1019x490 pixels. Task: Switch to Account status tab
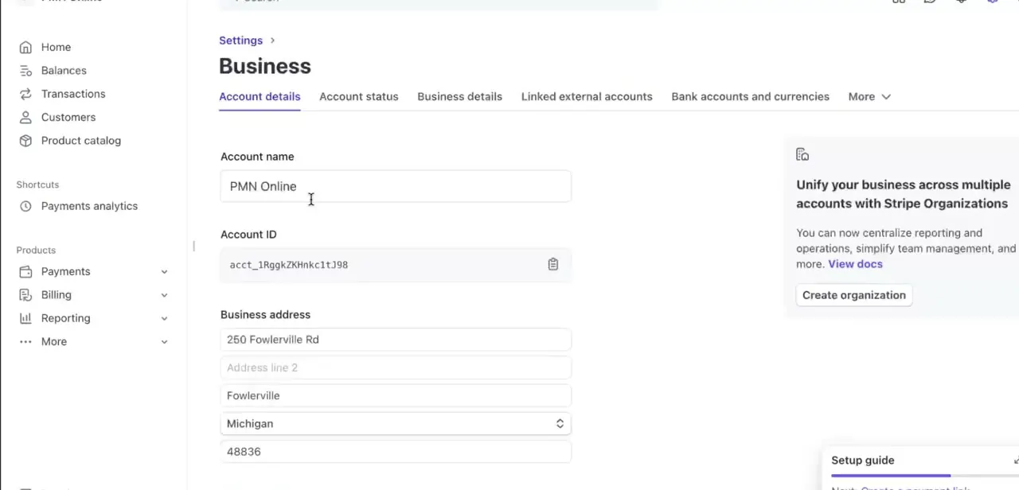[x=358, y=96]
